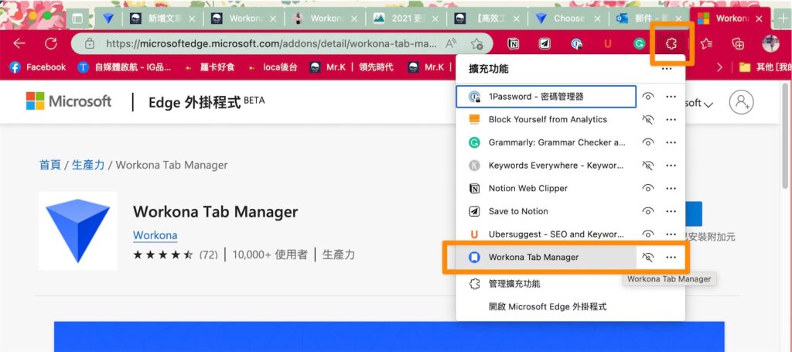The height and width of the screenshot is (352, 792).
Task: Open Facebook bookmark
Action: click(38, 67)
